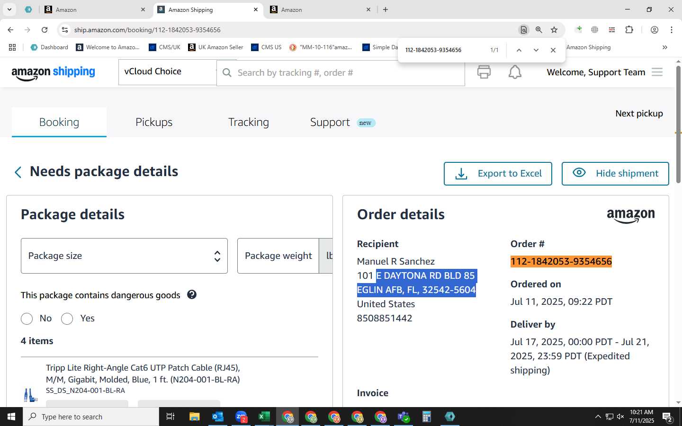The width and height of the screenshot is (682, 426).
Task: Click amazon shipping logo
Action: [x=53, y=73]
